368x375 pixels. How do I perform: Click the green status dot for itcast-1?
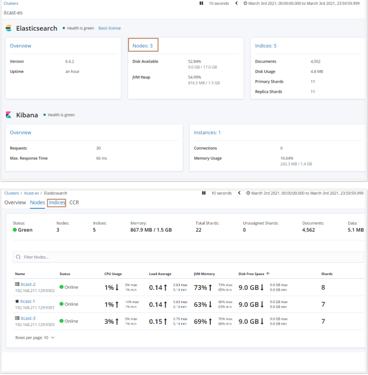click(x=62, y=304)
